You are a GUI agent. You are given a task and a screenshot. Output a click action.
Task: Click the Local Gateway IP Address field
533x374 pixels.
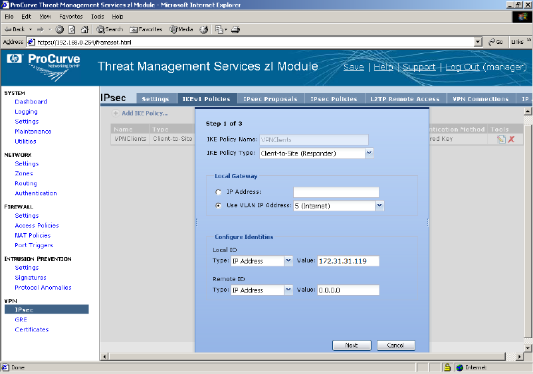[336, 192]
